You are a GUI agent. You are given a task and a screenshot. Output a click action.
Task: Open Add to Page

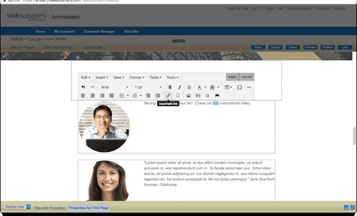[x=93, y=47]
